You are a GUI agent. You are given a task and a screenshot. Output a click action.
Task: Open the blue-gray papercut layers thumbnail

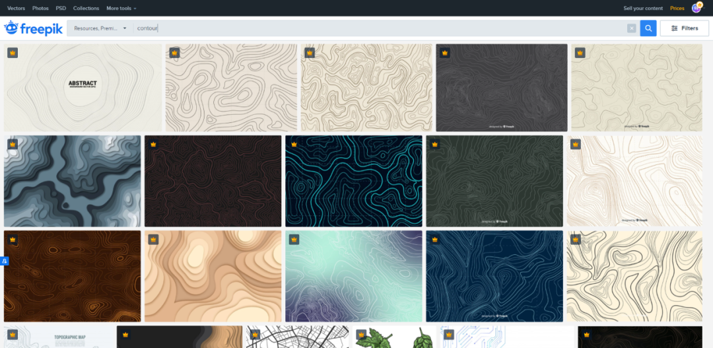(x=73, y=181)
